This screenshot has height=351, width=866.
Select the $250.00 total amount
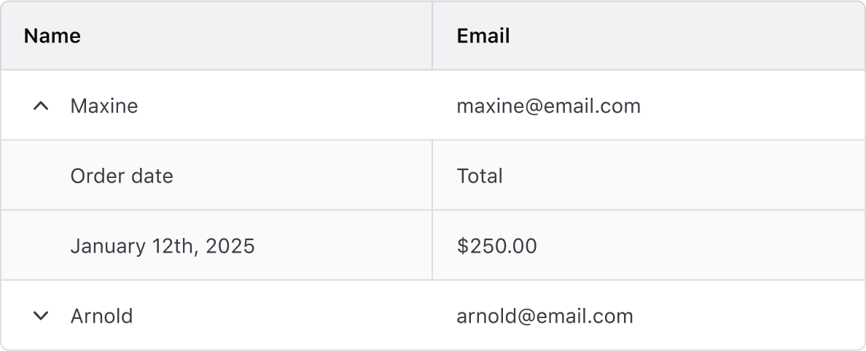[496, 246]
